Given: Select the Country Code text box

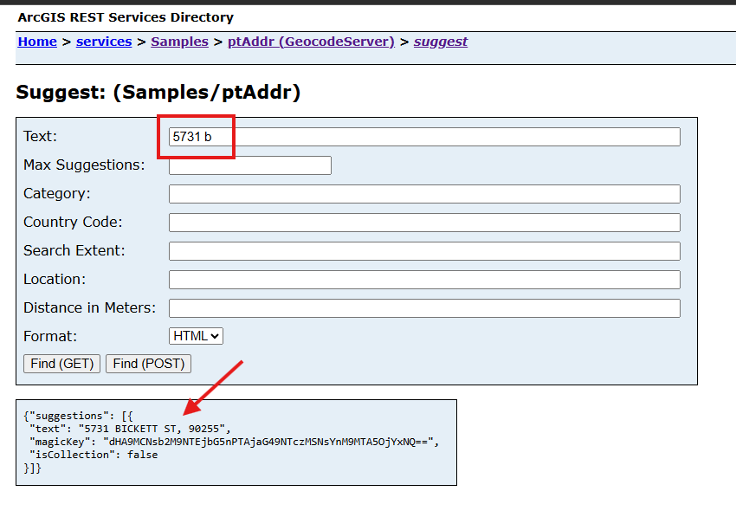Looking at the screenshot, I should (424, 223).
